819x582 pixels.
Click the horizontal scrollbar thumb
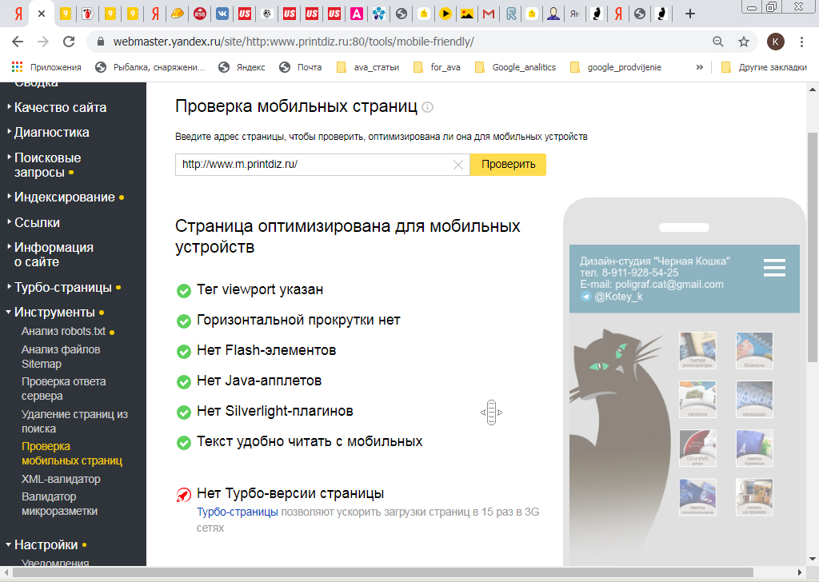click(x=382, y=572)
